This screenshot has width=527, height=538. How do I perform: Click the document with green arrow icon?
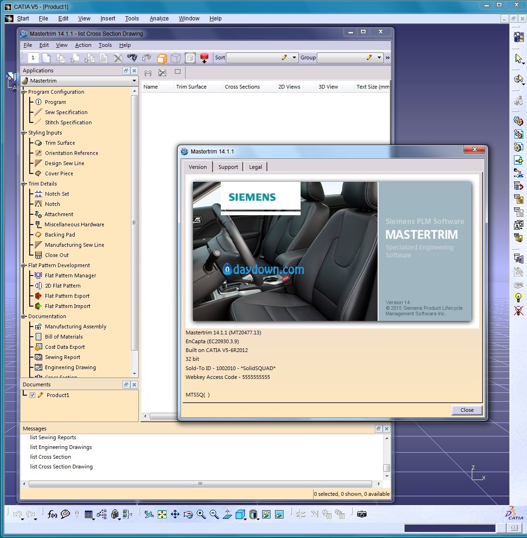[x=519, y=160]
